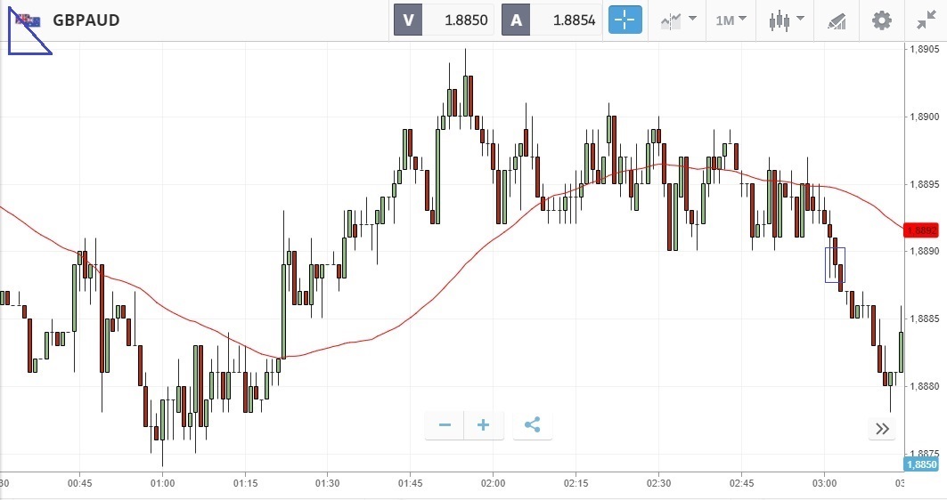The height and width of the screenshot is (500, 947).
Task: Click the share chart icon
Action: (x=533, y=425)
